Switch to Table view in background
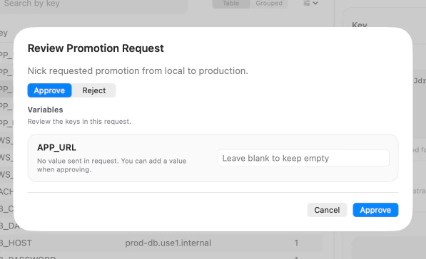The height and width of the screenshot is (259, 426). [x=231, y=4]
